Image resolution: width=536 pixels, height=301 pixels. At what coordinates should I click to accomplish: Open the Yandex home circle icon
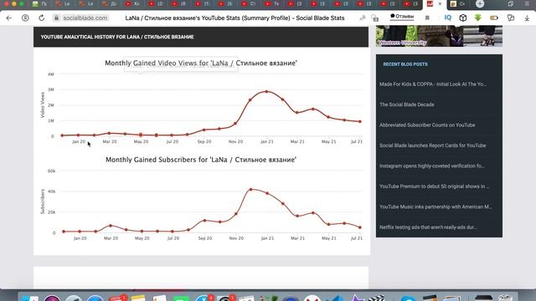25,18
